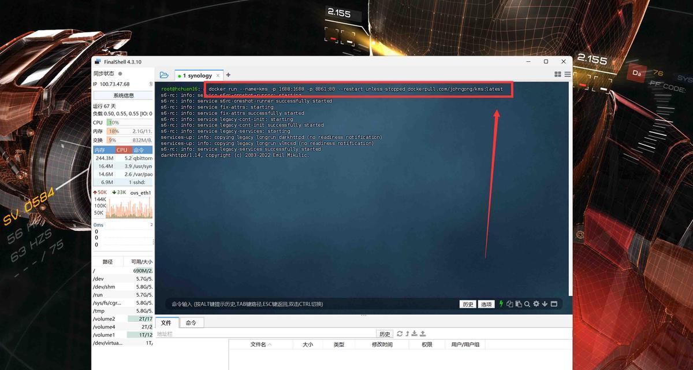Sort files by 大小 column header

pyautogui.click(x=308, y=345)
